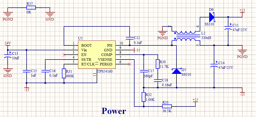This screenshot has width=256, height=117.
Task: Click the 47uF/25V value of C11
Action: 240,30
